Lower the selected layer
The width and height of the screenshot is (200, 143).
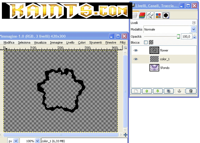click(x=158, y=91)
